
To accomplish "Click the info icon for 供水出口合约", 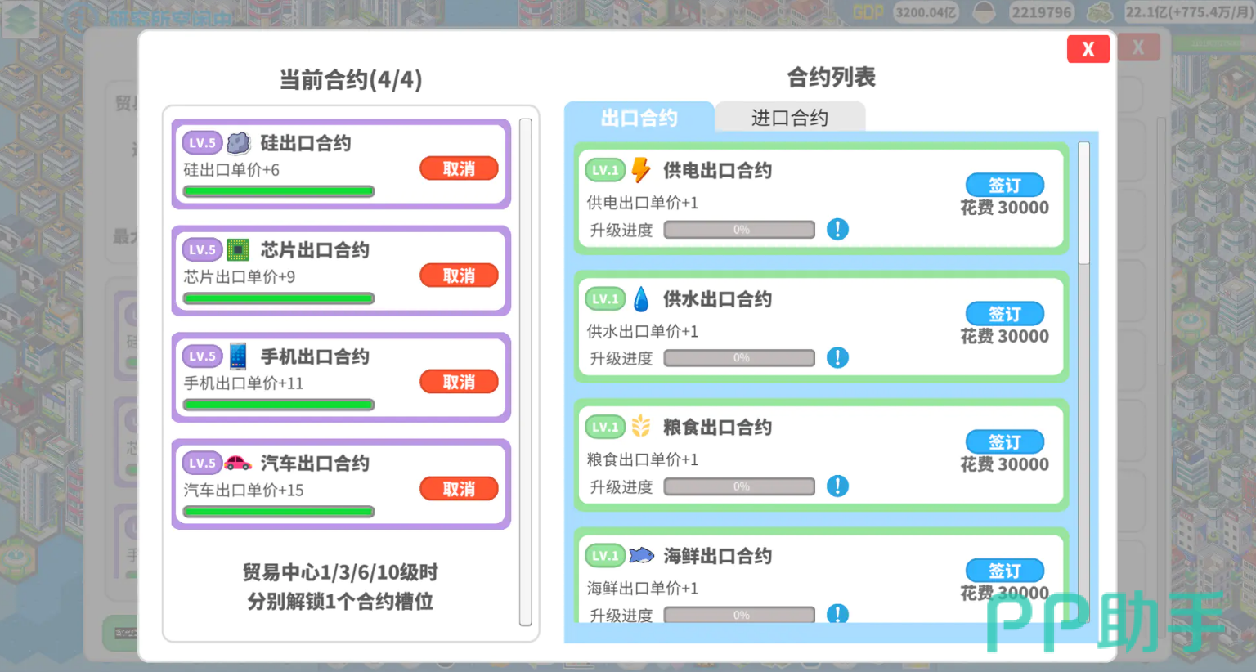I will pyautogui.click(x=837, y=358).
